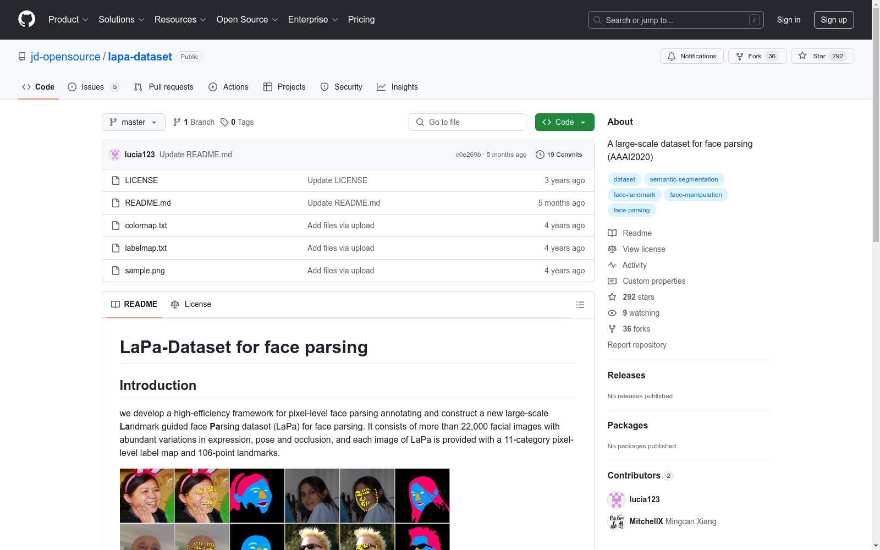View the 0 Tags list

(x=237, y=122)
